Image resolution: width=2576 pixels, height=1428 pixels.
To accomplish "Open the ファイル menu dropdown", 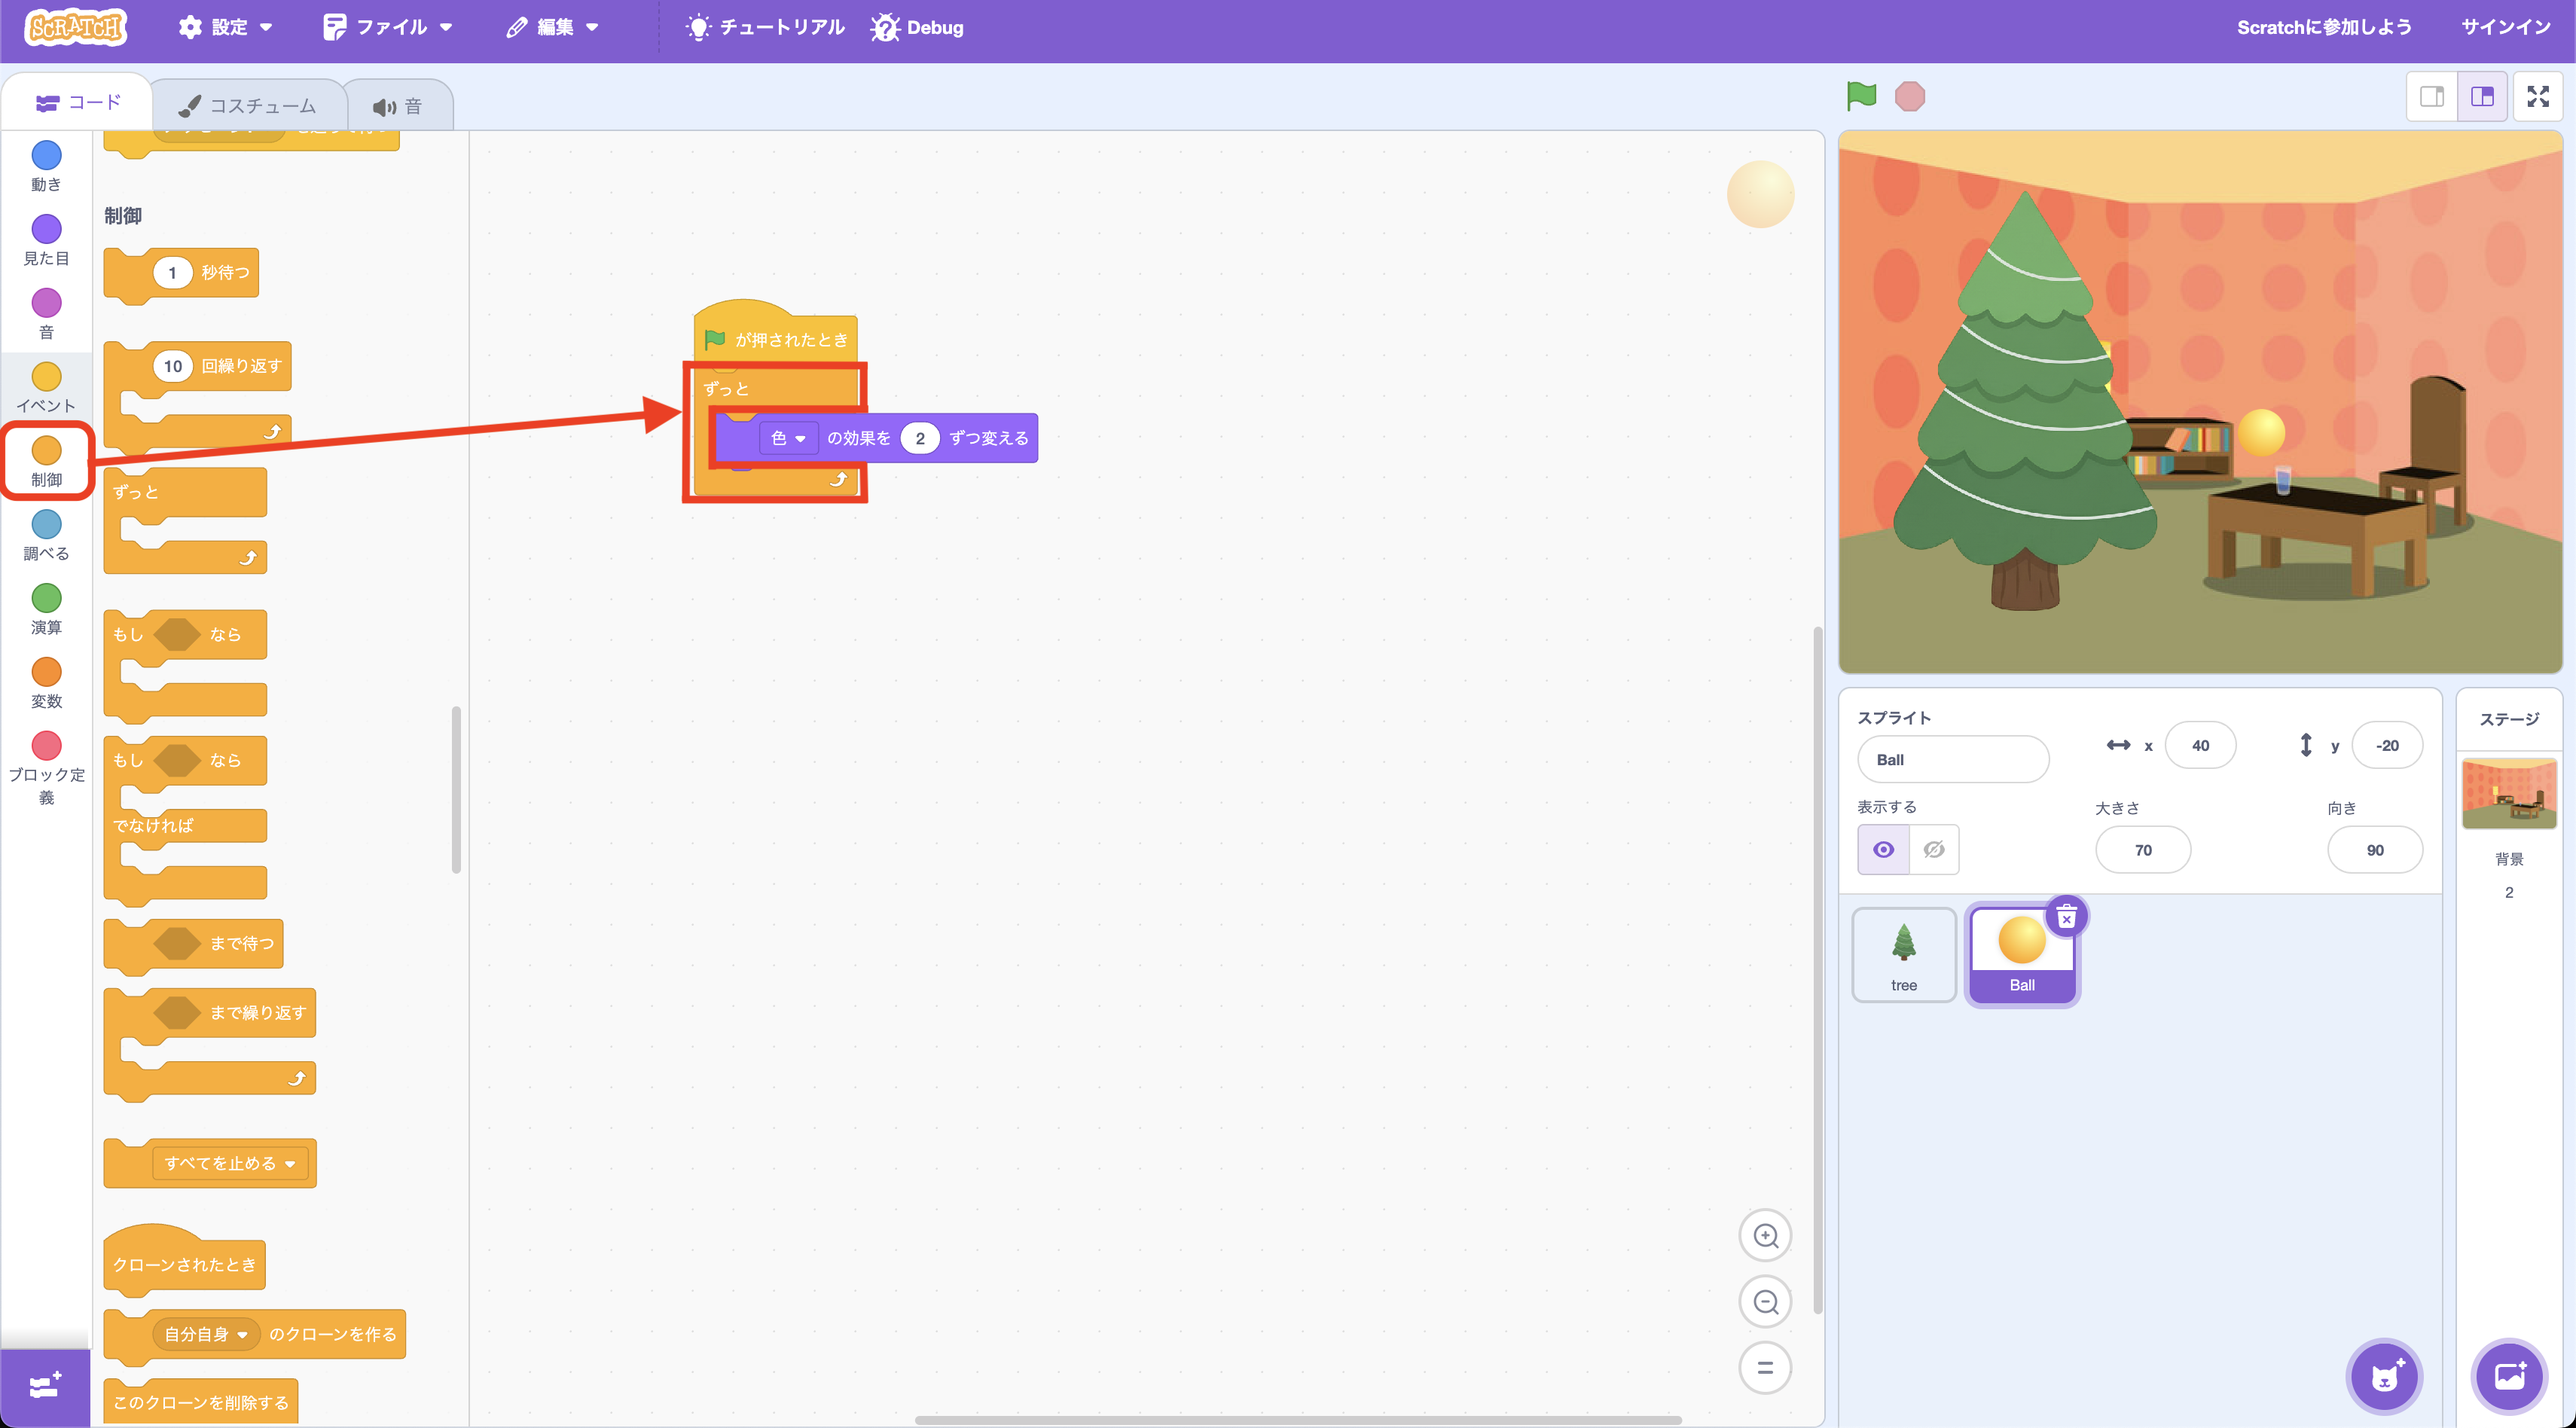I will point(388,27).
